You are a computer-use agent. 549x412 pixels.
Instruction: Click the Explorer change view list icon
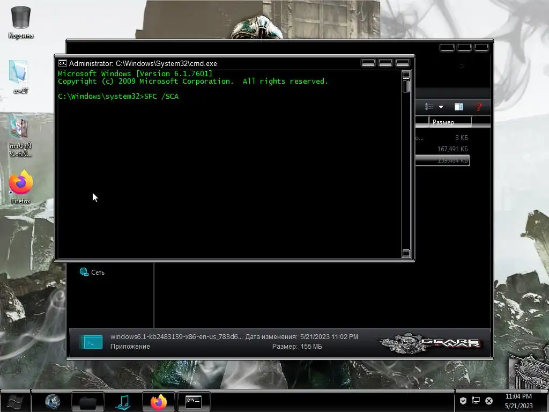[x=429, y=107]
